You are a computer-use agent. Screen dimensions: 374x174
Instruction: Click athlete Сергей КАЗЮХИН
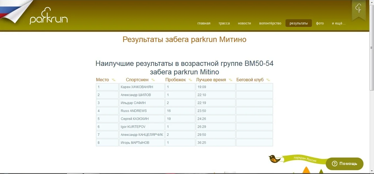(135, 119)
